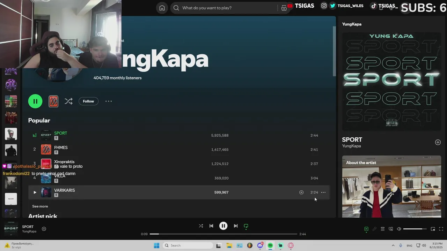This screenshot has height=251, width=447.
Task: Open the YungKapa link in the player bar
Action: [x=29, y=231]
